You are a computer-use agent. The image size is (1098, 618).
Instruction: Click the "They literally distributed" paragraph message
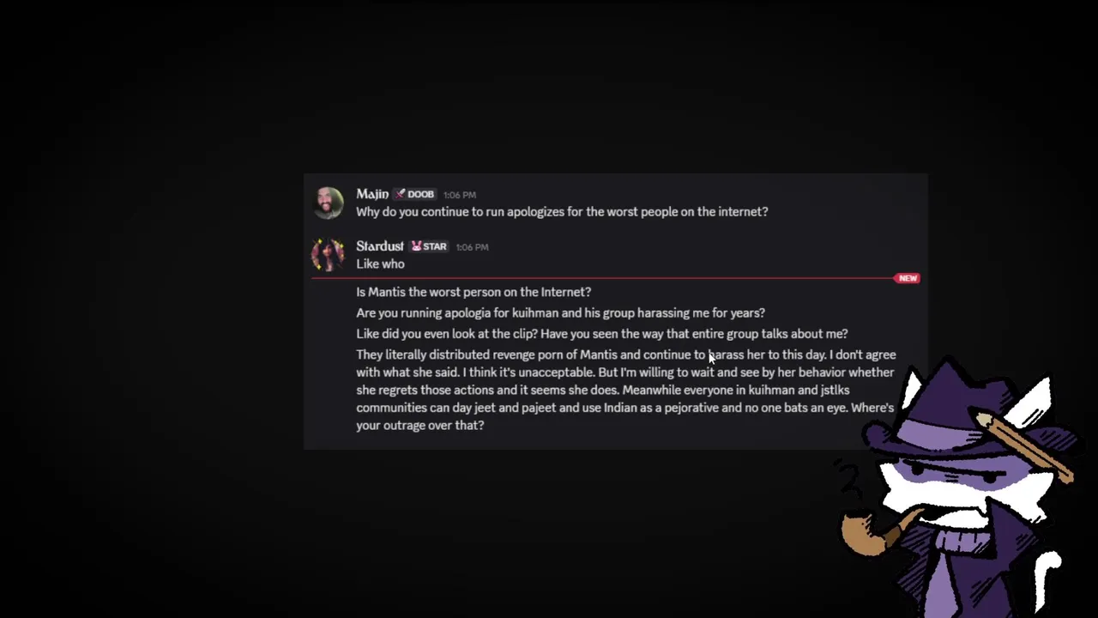pos(626,390)
